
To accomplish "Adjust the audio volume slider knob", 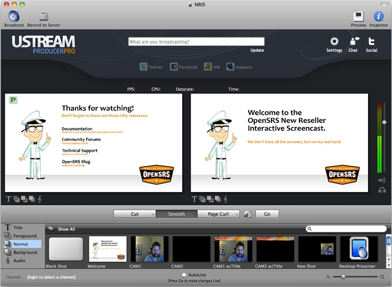I will 384,122.
